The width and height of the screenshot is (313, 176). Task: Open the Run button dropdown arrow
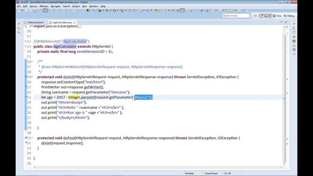tap(118, 10)
